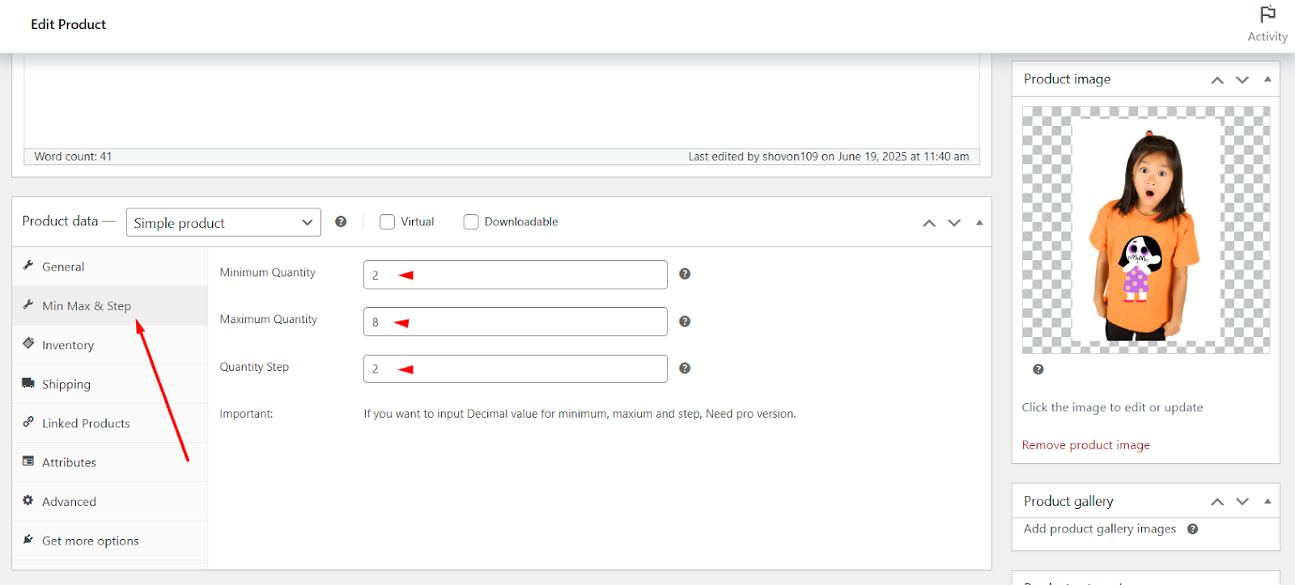The height and width of the screenshot is (585, 1295).
Task: Click the General wrench icon
Action: (x=28, y=265)
